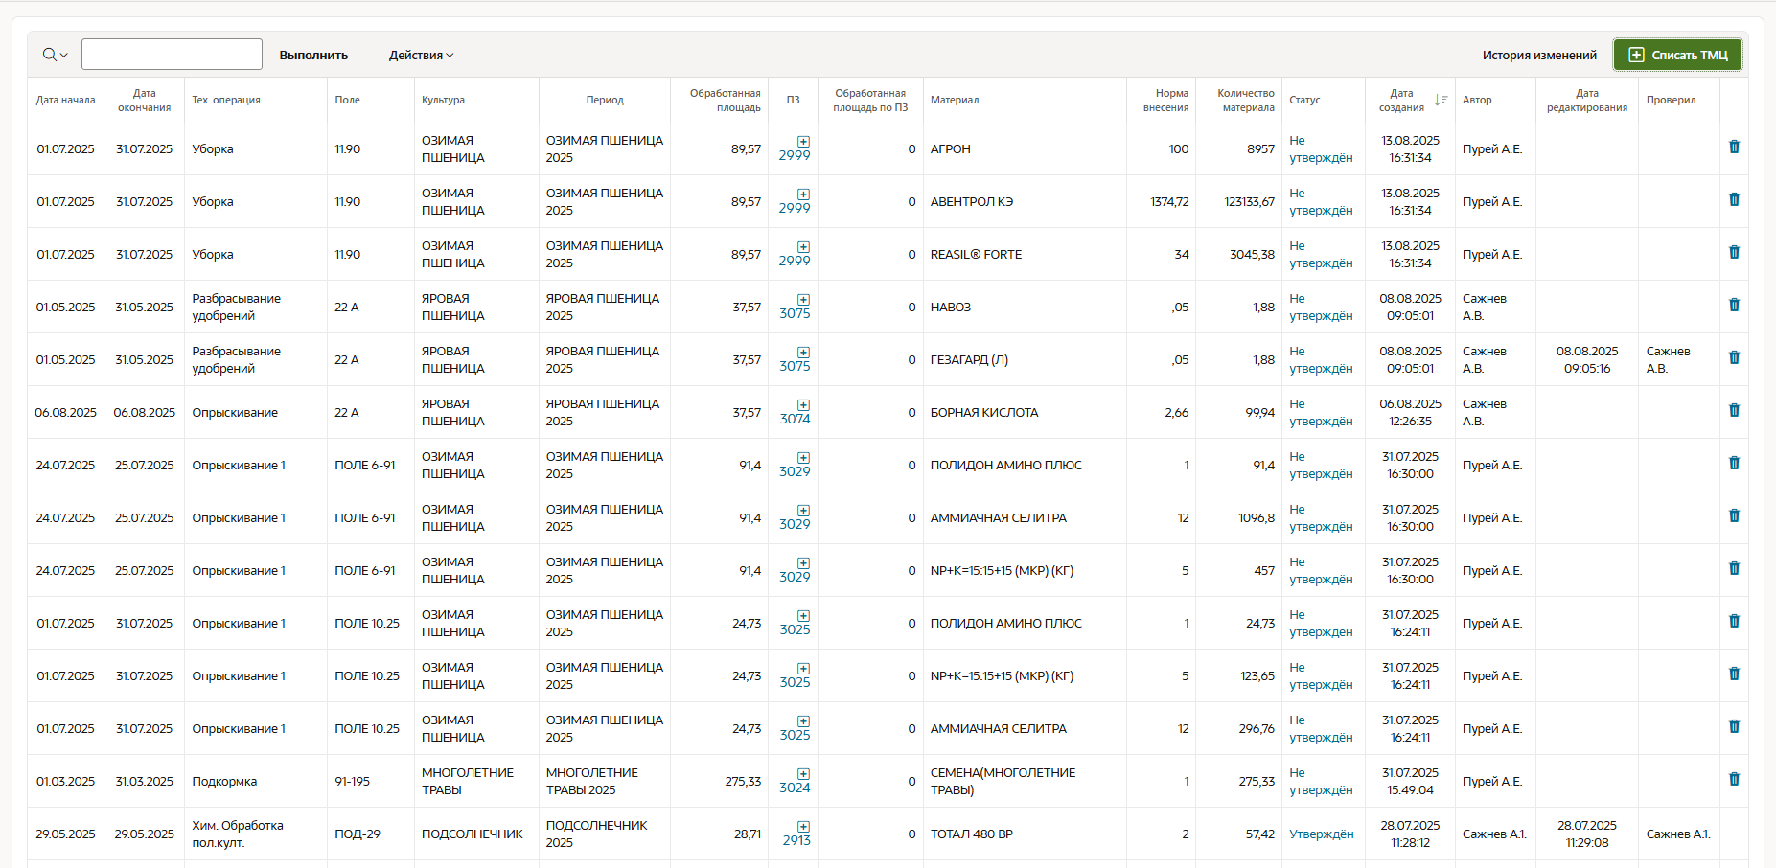
Task: Click the Статус column header
Action: (1304, 100)
